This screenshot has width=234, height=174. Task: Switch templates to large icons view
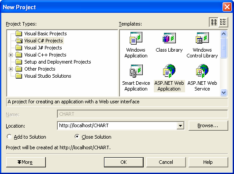point(214,22)
